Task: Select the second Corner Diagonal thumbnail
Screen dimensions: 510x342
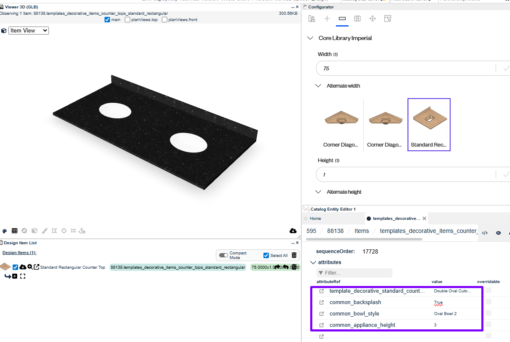Action: pos(385,124)
